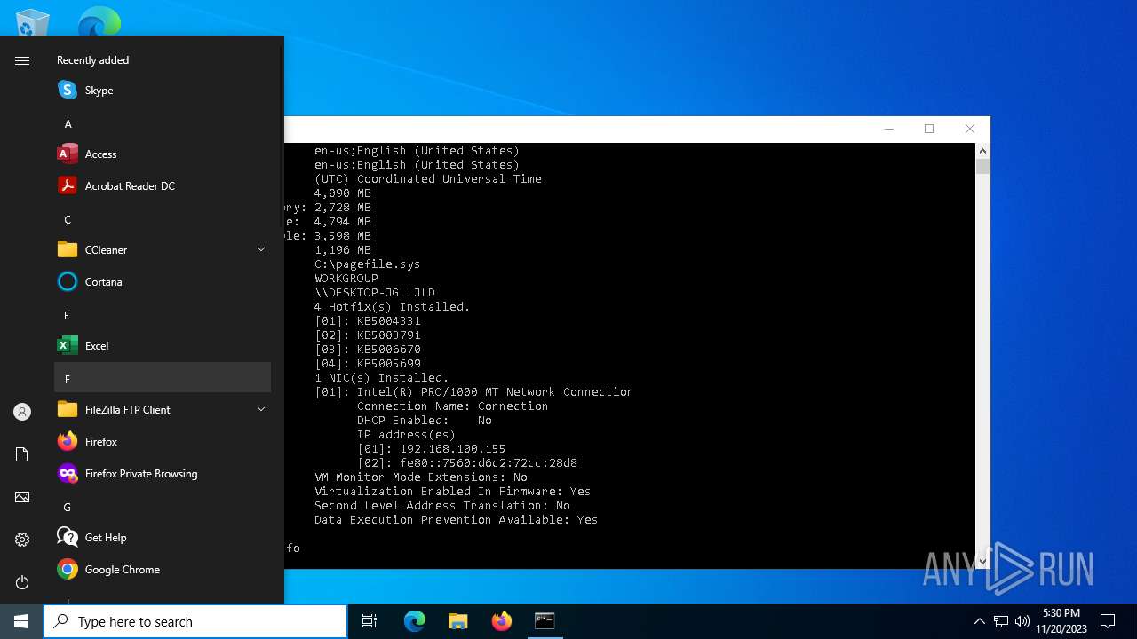Jump to letter C section header
Image resolution: width=1137 pixels, height=639 pixels.
click(x=163, y=220)
